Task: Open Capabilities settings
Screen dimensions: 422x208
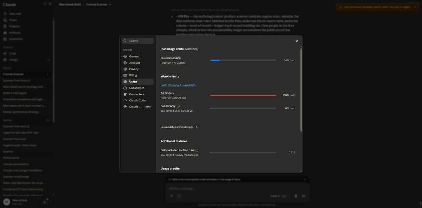Action: [x=138, y=88]
